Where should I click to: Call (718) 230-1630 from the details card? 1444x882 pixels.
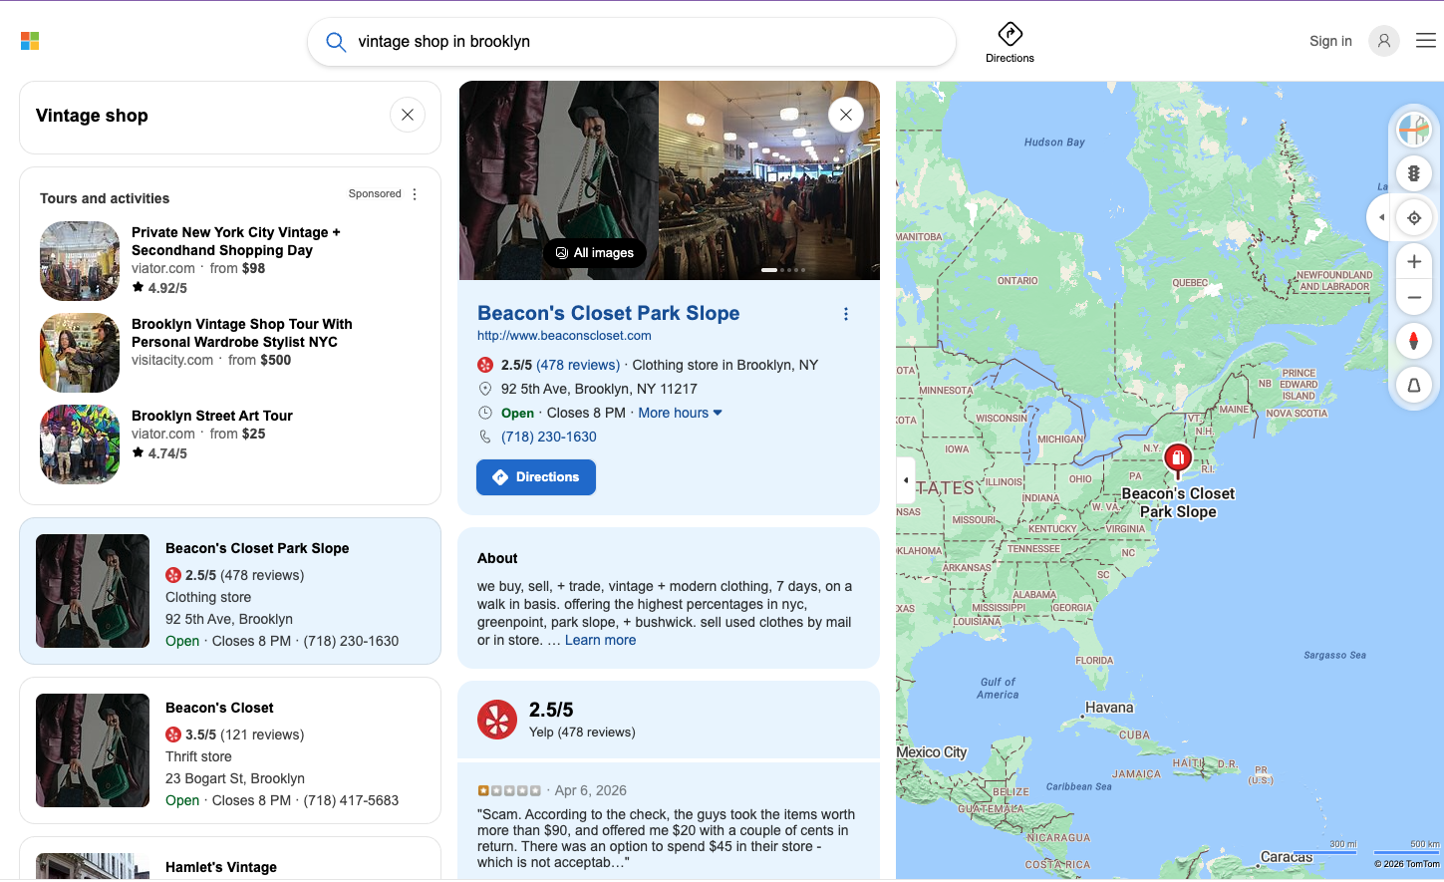click(x=549, y=437)
